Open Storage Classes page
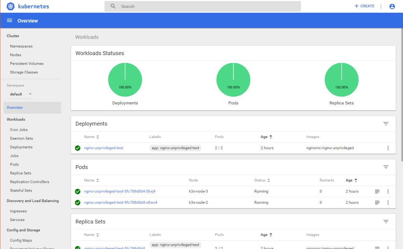403x249 pixels. click(x=24, y=72)
